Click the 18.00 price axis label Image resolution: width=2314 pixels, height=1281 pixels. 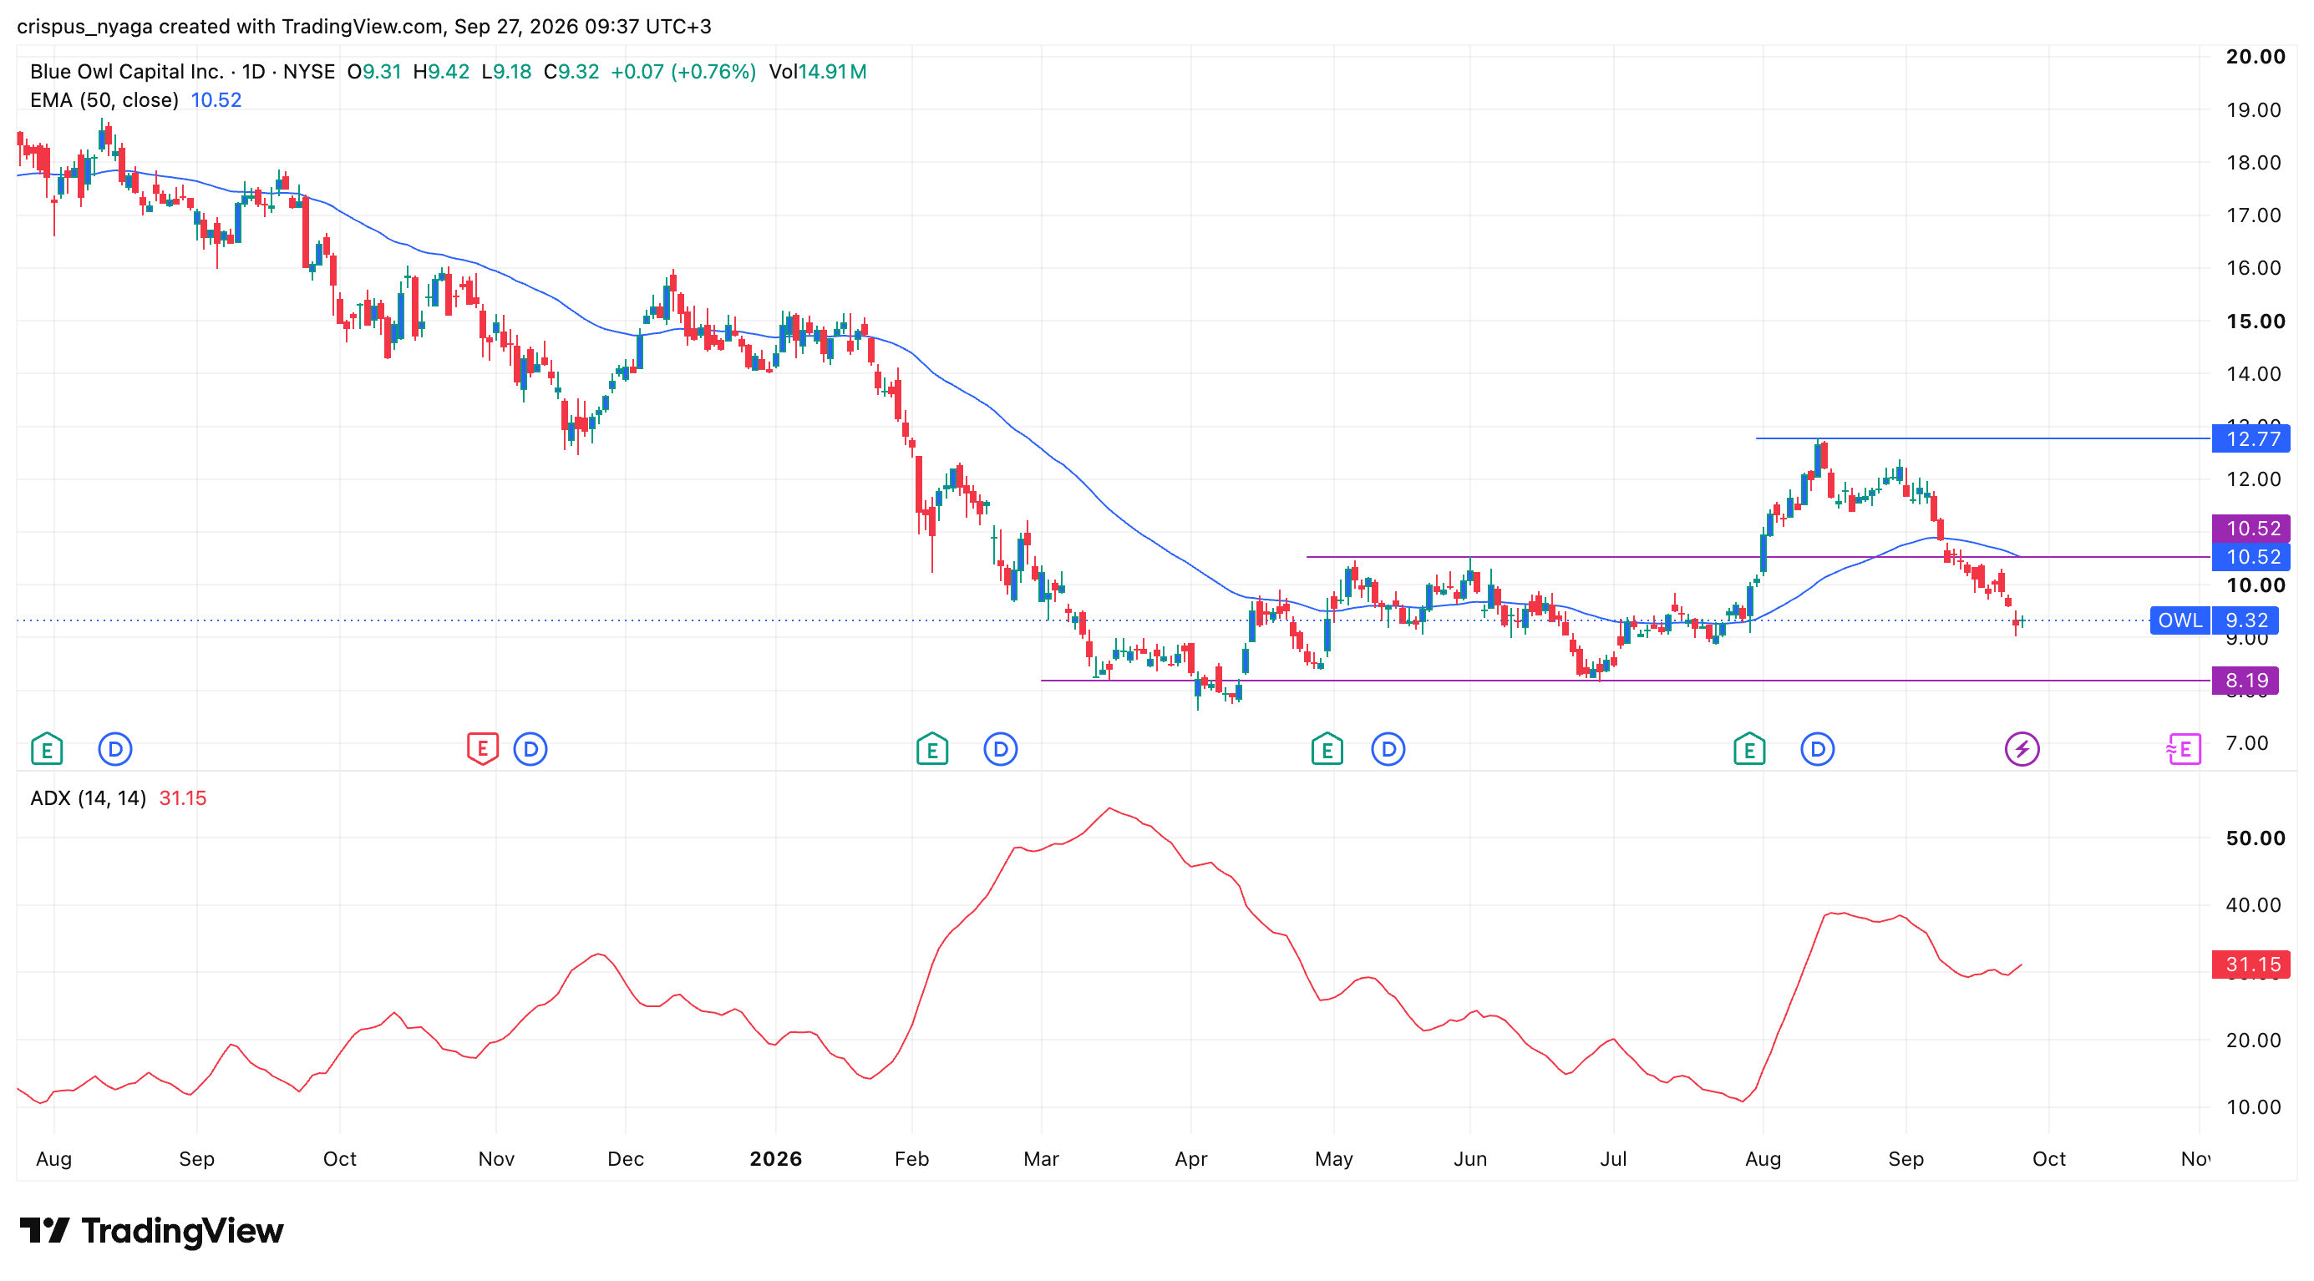(2254, 163)
